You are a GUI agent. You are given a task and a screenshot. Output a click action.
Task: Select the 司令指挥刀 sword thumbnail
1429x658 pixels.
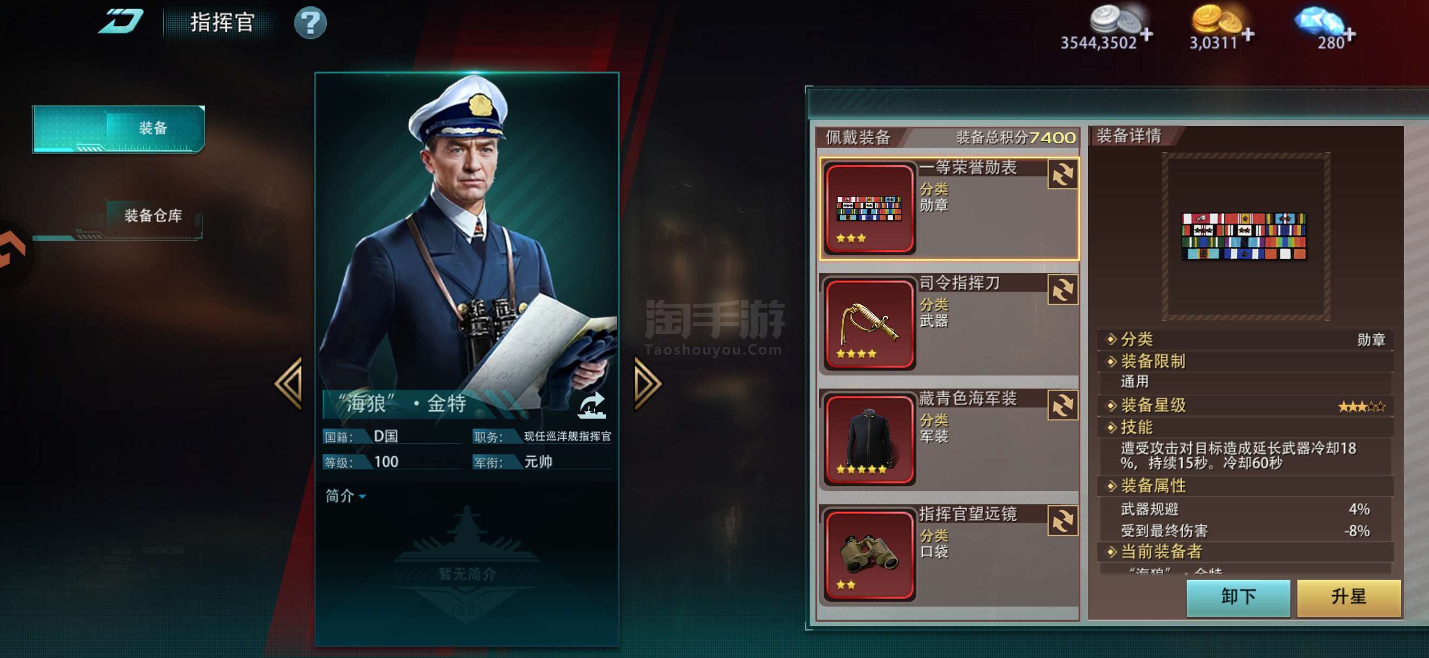coord(869,323)
